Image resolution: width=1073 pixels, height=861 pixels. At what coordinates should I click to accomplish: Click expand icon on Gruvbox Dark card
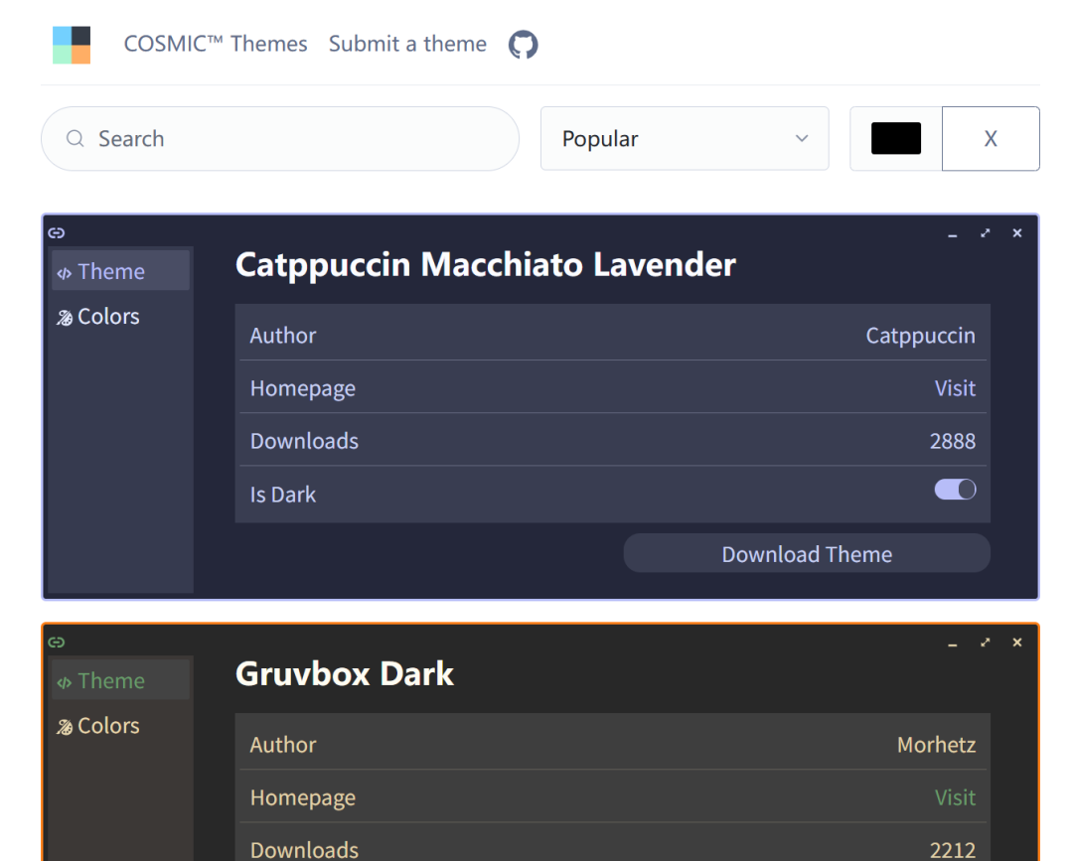tap(985, 643)
